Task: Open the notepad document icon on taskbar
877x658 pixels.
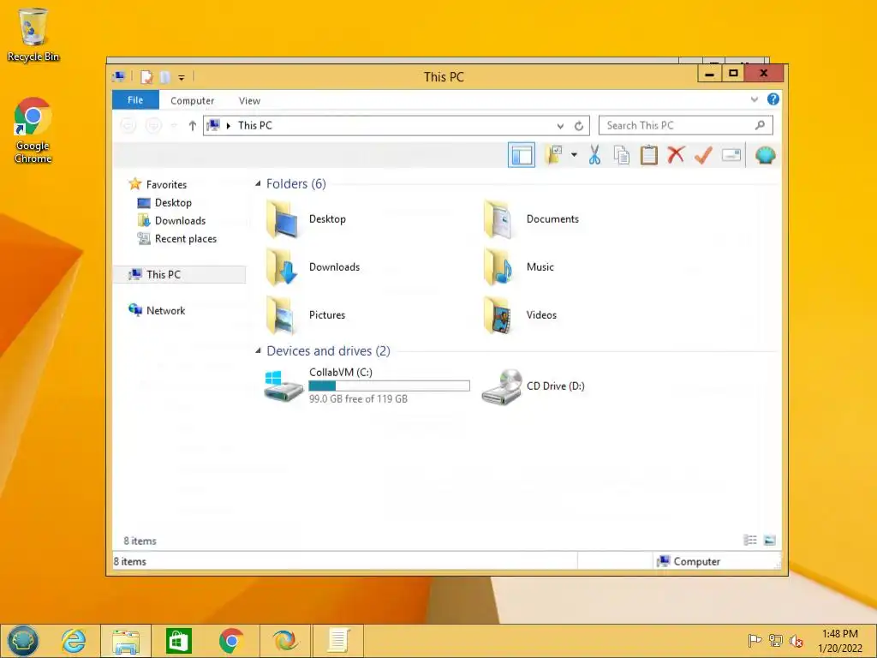Action: [338, 641]
